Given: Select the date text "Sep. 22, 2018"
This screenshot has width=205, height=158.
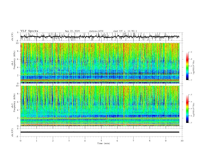Looking at the screenshot, I should [x=72, y=31].
